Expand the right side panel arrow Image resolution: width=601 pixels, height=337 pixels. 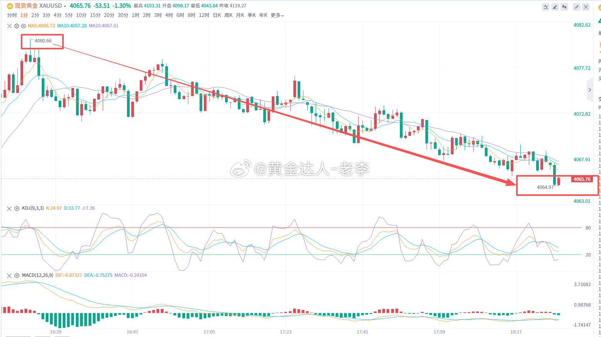(x=589, y=90)
